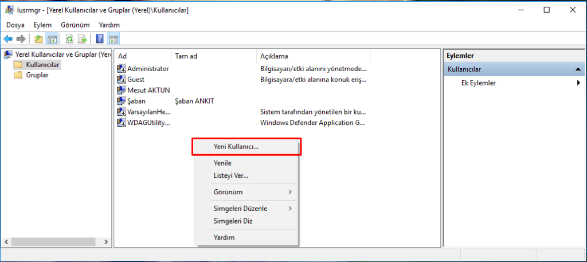Expand Görünüm submenu in context menu
This screenshot has width=587, height=262.
(x=246, y=192)
